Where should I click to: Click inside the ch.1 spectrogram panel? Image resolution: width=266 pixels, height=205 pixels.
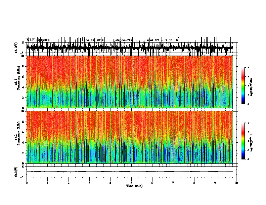(129, 82)
